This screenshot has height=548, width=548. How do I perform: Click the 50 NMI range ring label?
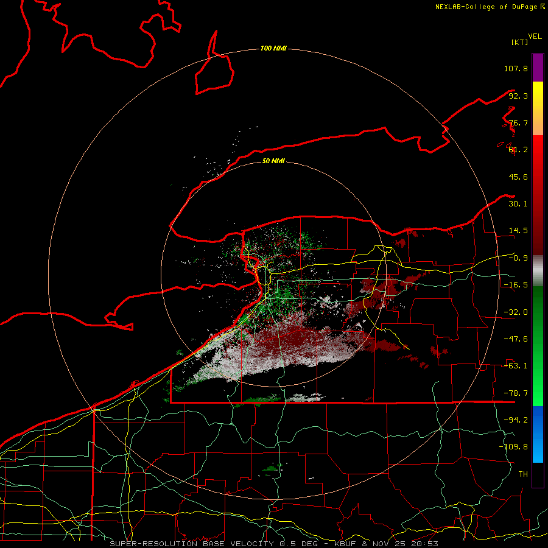(x=273, y=161)
